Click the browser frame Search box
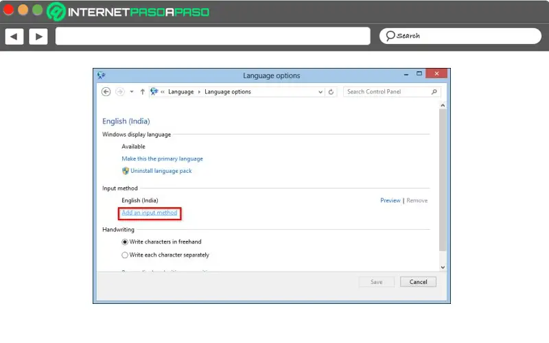This screenshot has width=549, height=343. (x=460, y=36)
